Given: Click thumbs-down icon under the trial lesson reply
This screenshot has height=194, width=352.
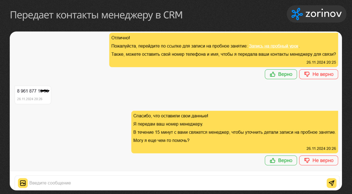Looking at the screenshot, I should click(x=307, y=74).
